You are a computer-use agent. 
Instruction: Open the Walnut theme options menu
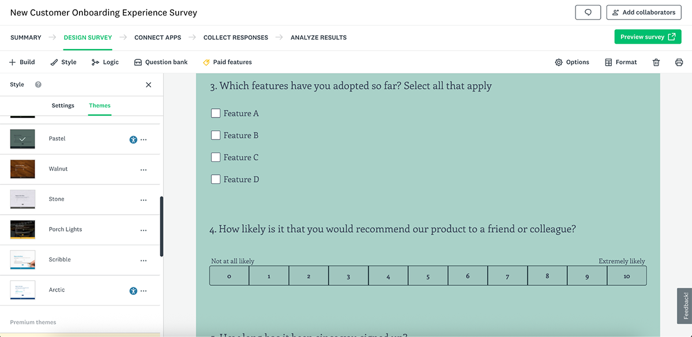[144, 169]
